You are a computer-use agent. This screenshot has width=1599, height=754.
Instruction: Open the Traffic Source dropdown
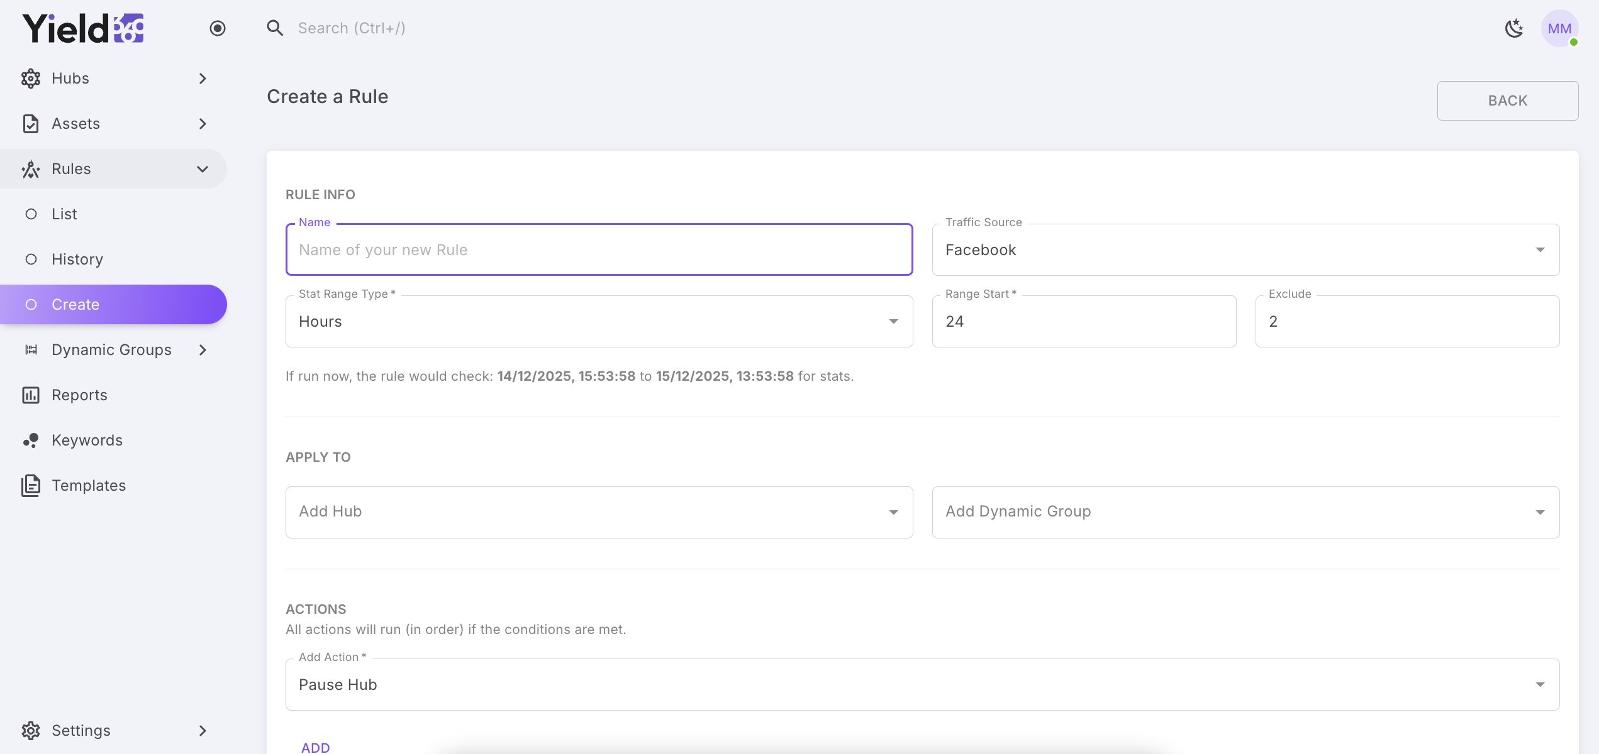point(1245,250)
